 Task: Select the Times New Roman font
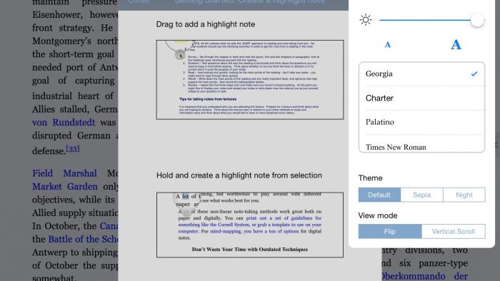click(x=421, y=144)
